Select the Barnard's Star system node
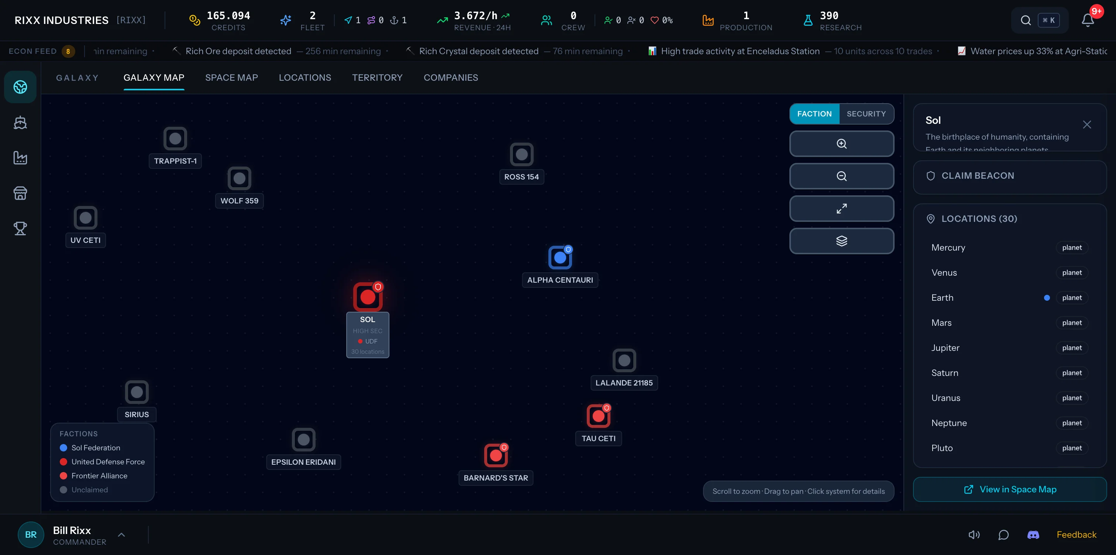Image resolution: width=1116 pixels, height=555 pixels. (496, 455)
